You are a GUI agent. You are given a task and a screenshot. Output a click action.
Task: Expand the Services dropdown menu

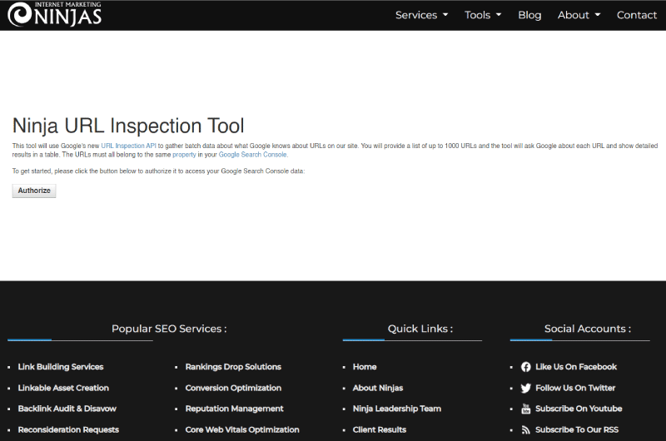point(422,15)
